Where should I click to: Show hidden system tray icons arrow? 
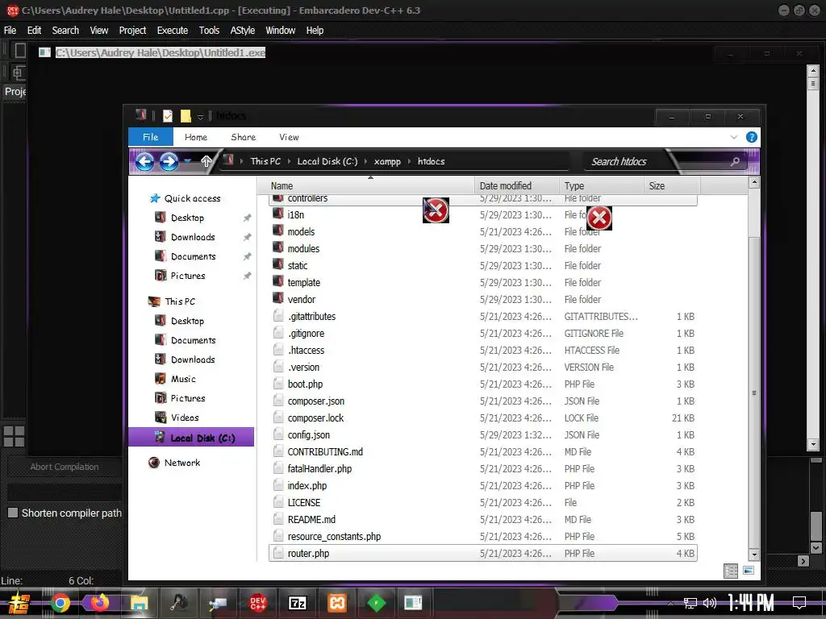coord(670,603)
